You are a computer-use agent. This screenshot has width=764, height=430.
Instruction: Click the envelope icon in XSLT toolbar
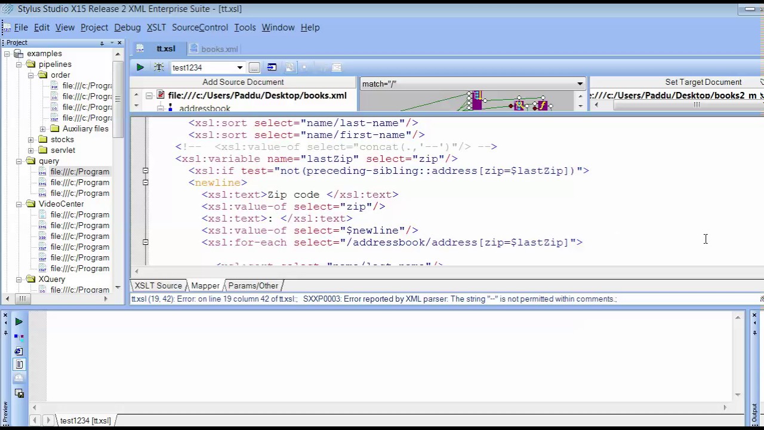[336, 67]
